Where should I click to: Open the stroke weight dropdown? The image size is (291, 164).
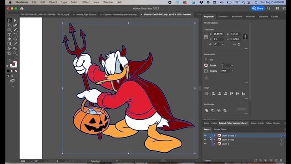(x=232, y=65)
